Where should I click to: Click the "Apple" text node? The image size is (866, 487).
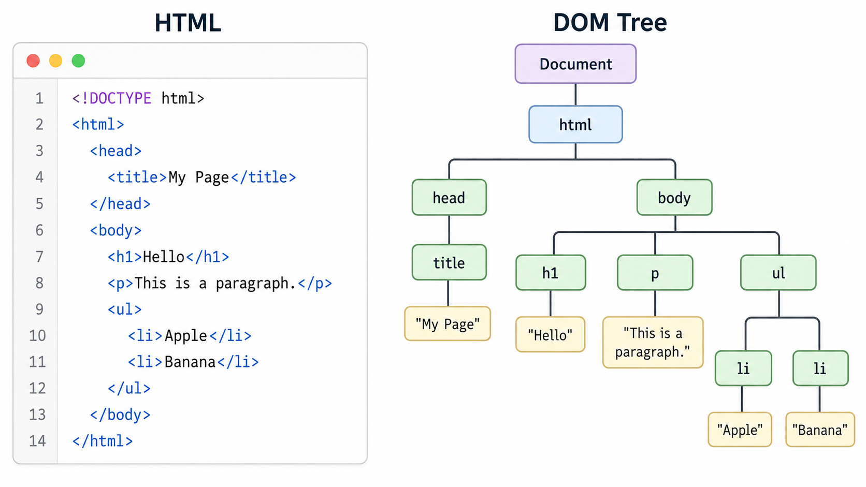[x=740, y=430]
